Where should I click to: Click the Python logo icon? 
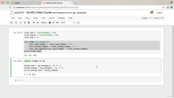coord(152,13)
